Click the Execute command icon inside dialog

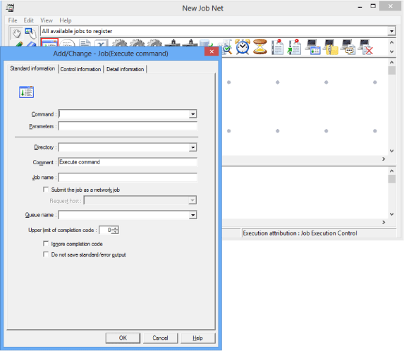pos(26,92)
